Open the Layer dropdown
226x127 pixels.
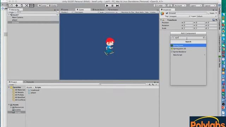207,16
